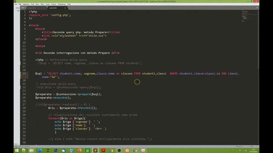Click the Sublime Text taskbar icon
Viewport: 273px width, 153px height.
tap(96, 150)
